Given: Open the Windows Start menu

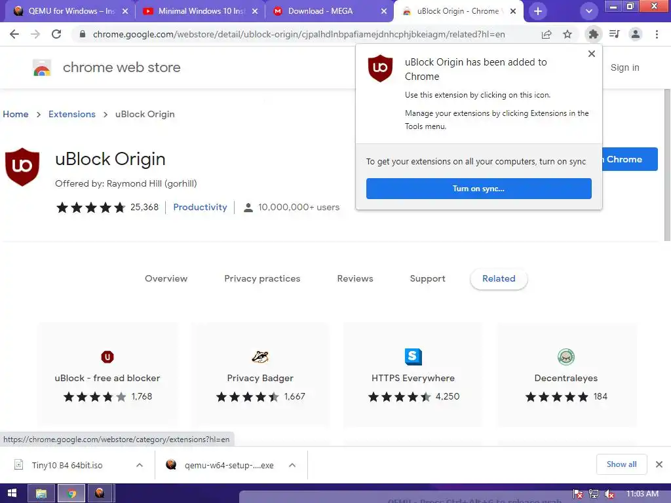Looking at the screenshot, I should 12,493.
